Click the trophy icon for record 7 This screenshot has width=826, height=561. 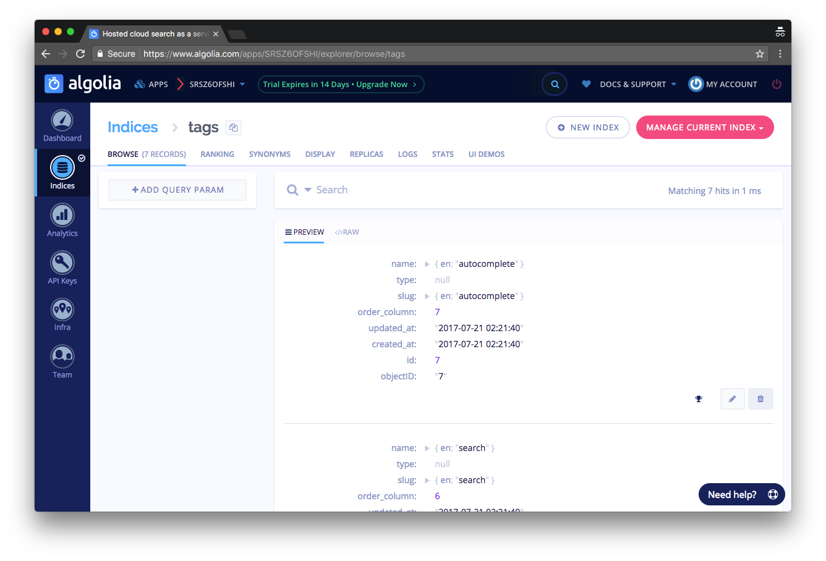[699, 399]
